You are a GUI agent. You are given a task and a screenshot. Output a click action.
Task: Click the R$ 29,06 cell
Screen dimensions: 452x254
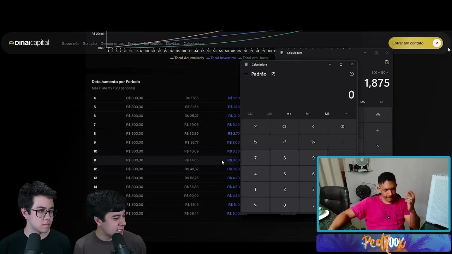[x=191, y=125]
